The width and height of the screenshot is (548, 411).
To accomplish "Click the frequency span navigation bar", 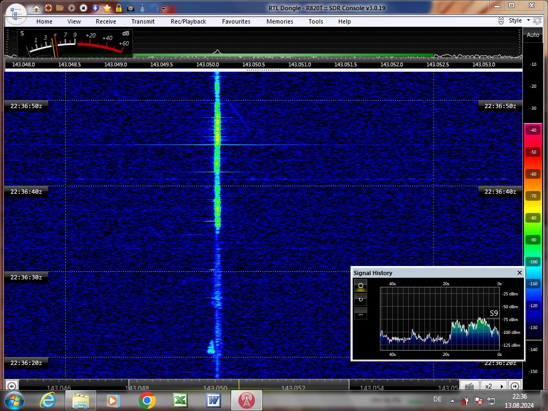I will [x=239, y=385].
